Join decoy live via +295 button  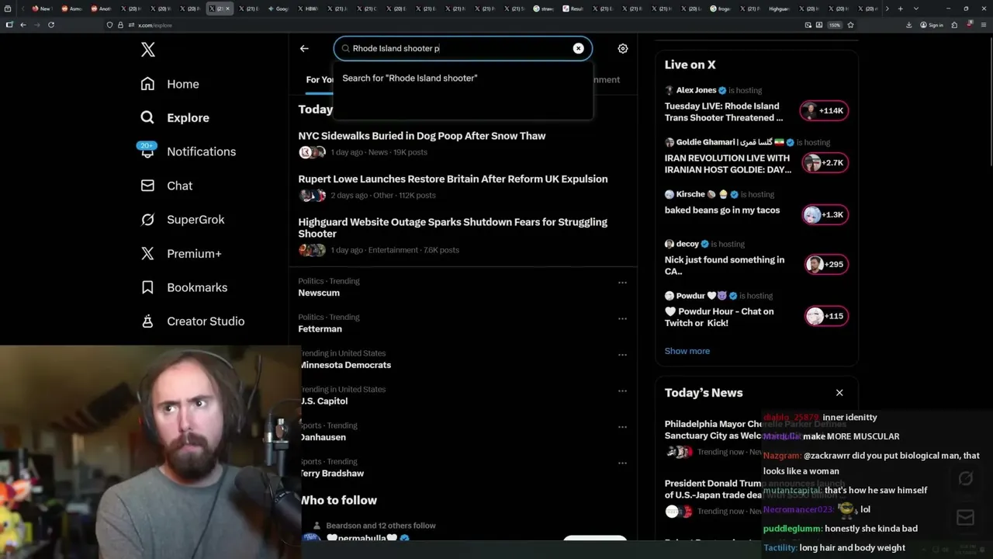pos(825,265)
